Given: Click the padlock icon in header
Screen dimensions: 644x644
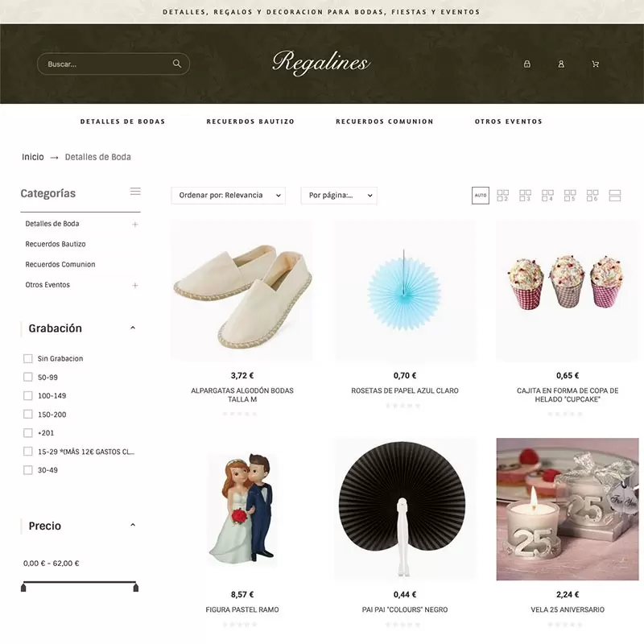Looking at the screenshot, I should tap(527, 64).
